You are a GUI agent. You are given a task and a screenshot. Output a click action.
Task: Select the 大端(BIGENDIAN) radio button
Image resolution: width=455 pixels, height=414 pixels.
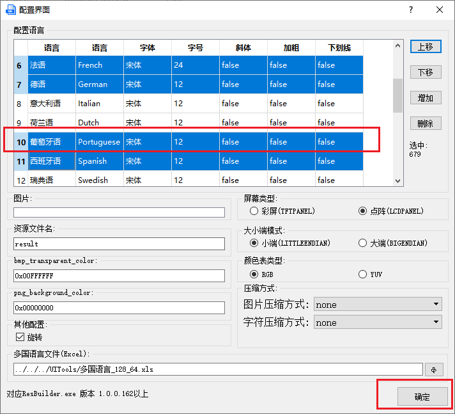coord(362,243)
